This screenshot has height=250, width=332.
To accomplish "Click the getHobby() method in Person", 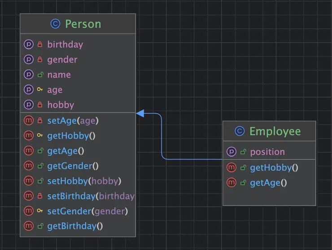I will (71, 135).
